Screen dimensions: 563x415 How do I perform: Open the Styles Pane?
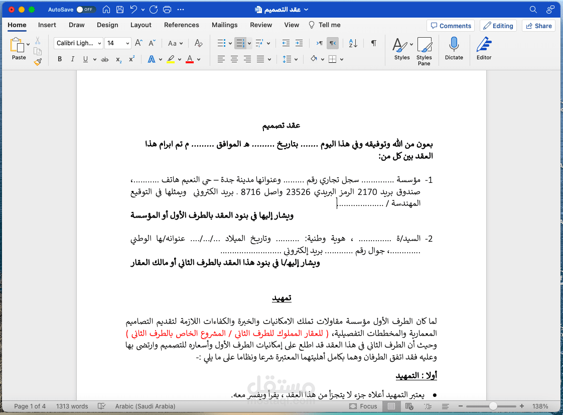pos(424,51)
